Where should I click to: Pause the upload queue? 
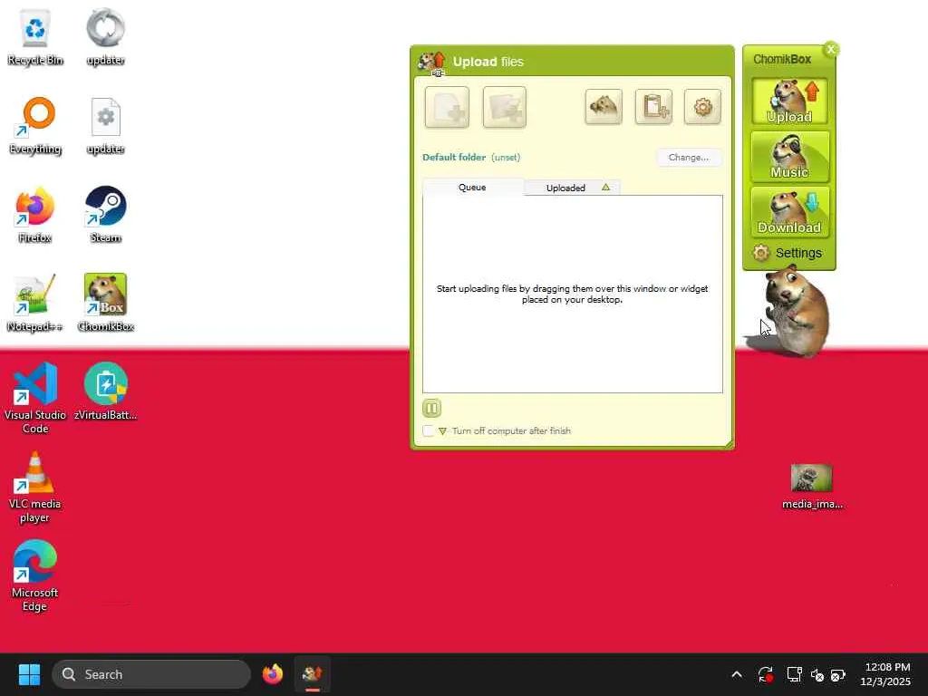click(431, 408)
